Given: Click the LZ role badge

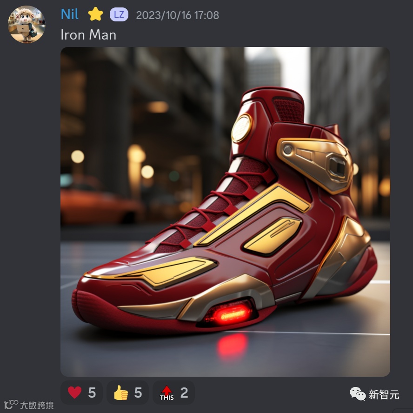Looking at the screenshot, I should pyautogui.click(x=119, y=14).
